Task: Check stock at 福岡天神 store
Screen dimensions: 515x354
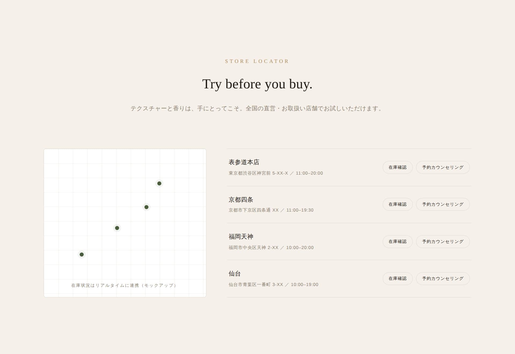Action: pos(397,242)
